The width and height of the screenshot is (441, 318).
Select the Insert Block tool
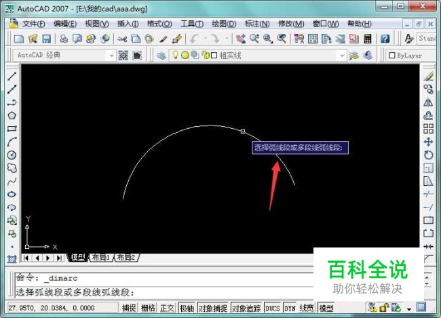(12, 221)
